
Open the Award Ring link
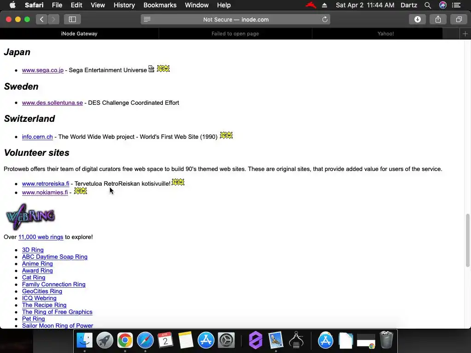tap(37, 271)
